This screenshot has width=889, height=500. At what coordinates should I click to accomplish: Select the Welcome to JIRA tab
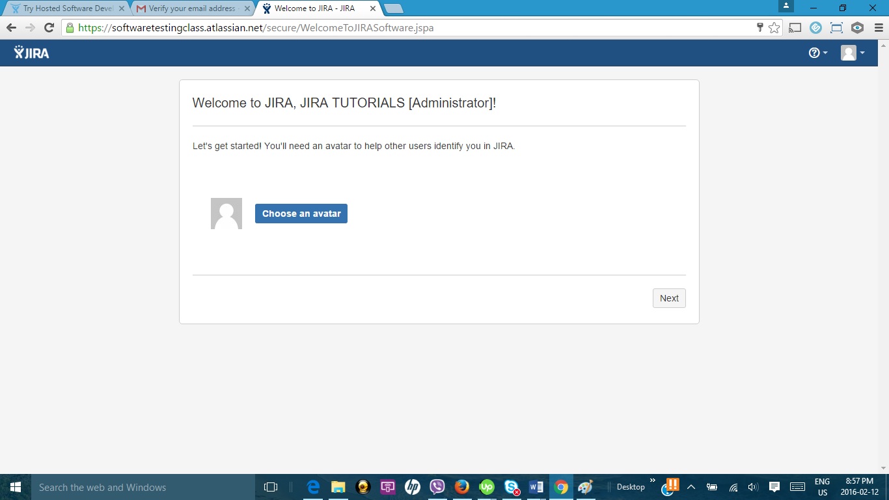coord(314,8)
